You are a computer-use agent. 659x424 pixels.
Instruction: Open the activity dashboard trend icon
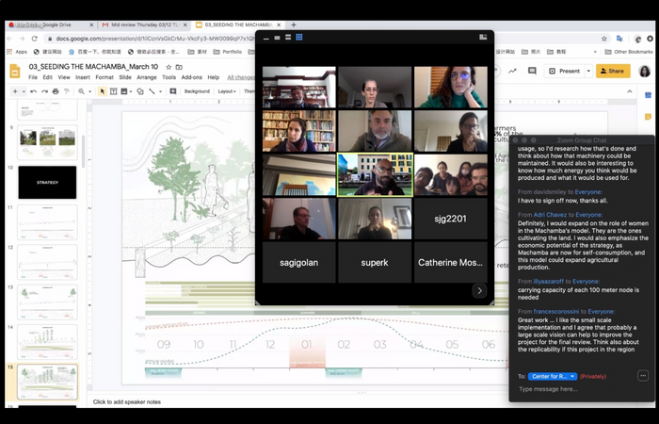512,71
